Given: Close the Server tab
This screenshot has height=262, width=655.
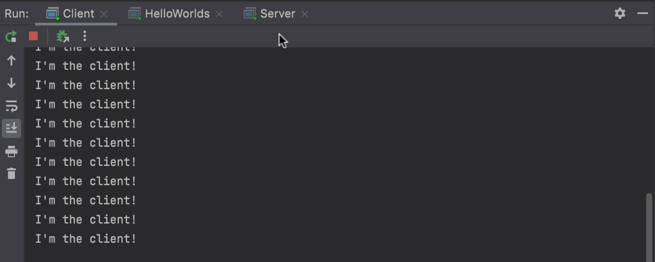Looking at the screenshot, I should (305, 14).
